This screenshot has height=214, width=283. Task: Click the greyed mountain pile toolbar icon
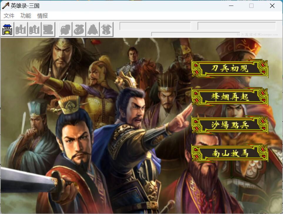pos(93,29)
